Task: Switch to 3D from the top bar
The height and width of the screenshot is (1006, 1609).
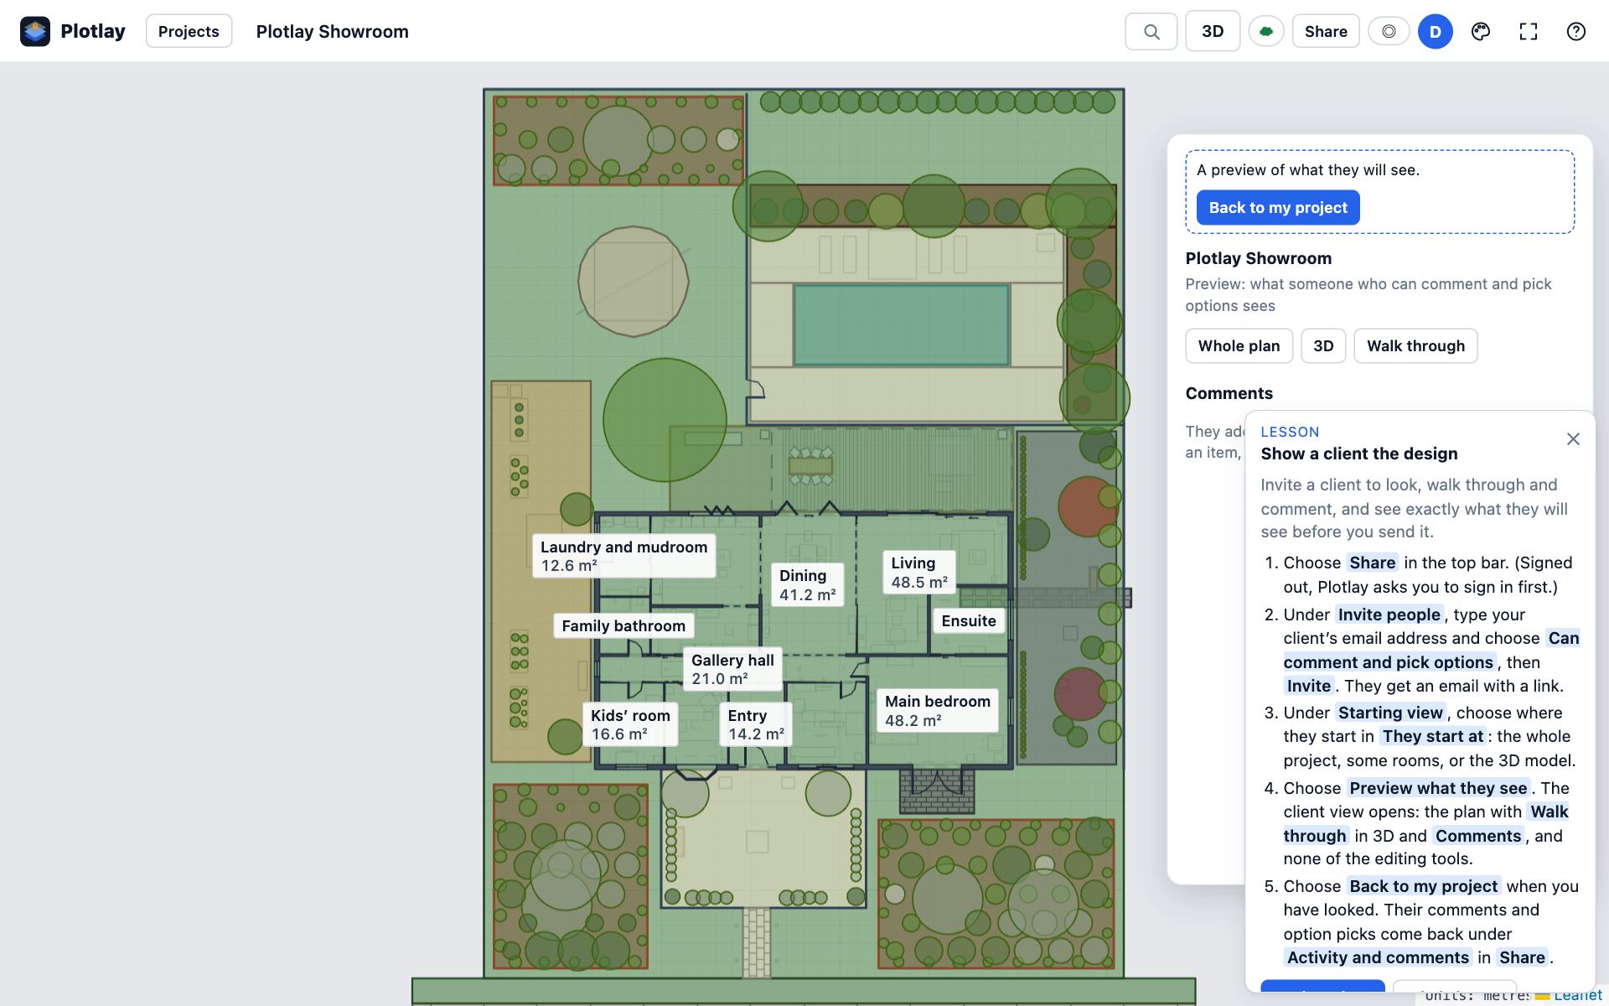Action: [1213, 31]
